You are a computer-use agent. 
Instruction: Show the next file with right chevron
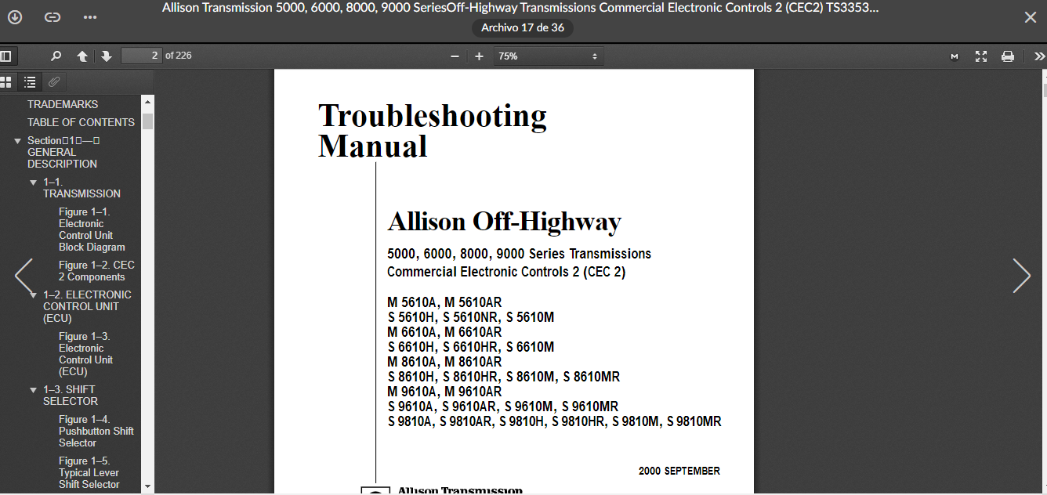[1021, 276]
